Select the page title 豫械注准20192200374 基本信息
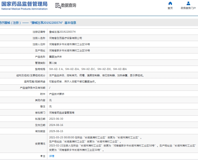Viewport: 198px width, 161px height. [53, 23]
